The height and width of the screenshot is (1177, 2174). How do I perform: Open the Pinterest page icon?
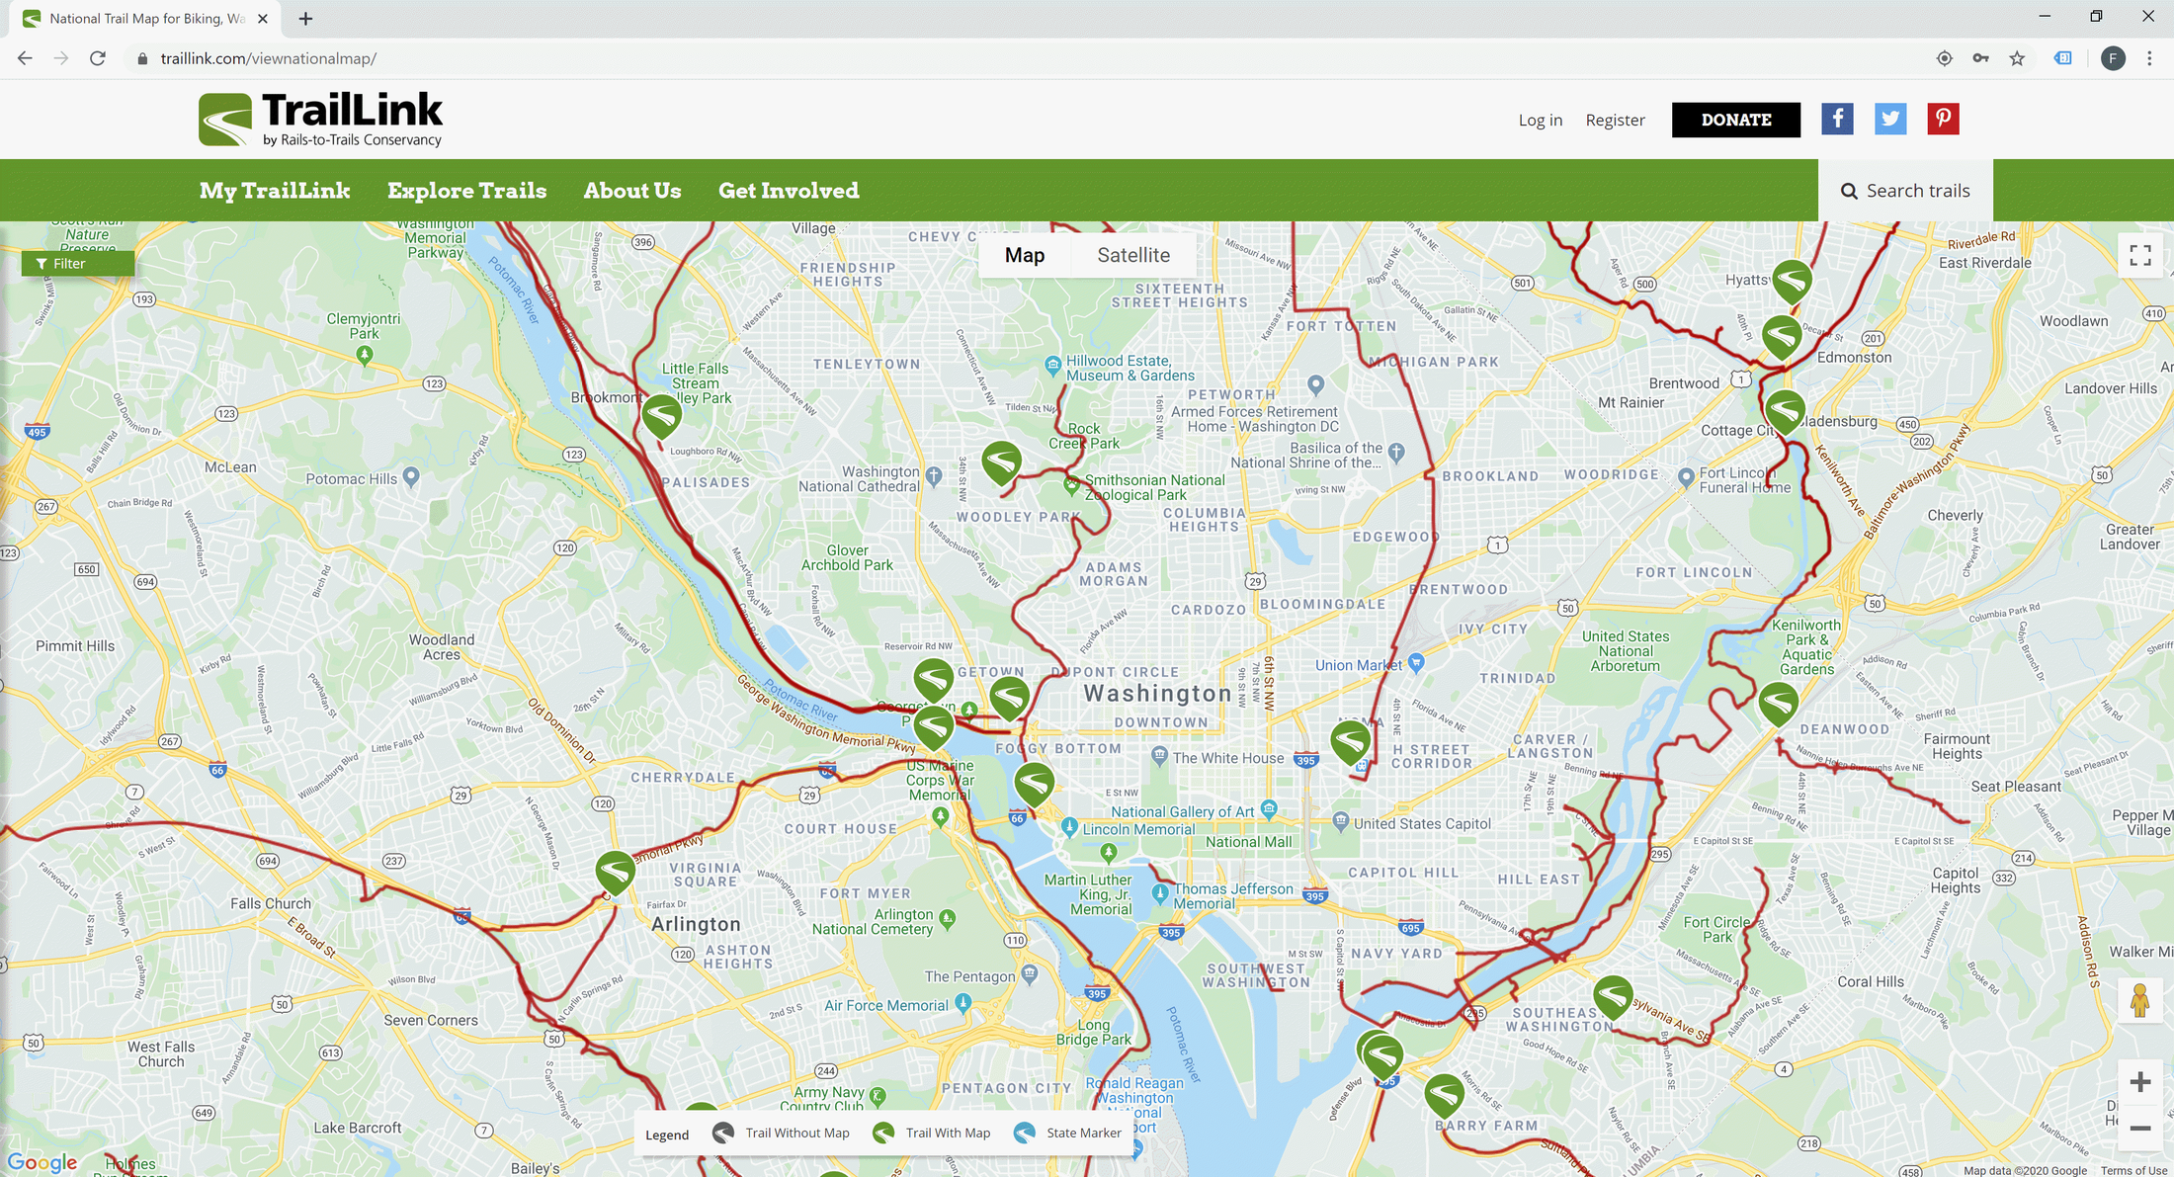pyautogui.click(x=1943, y=120)
